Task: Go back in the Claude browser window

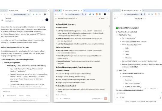Action: coord(55,14)
